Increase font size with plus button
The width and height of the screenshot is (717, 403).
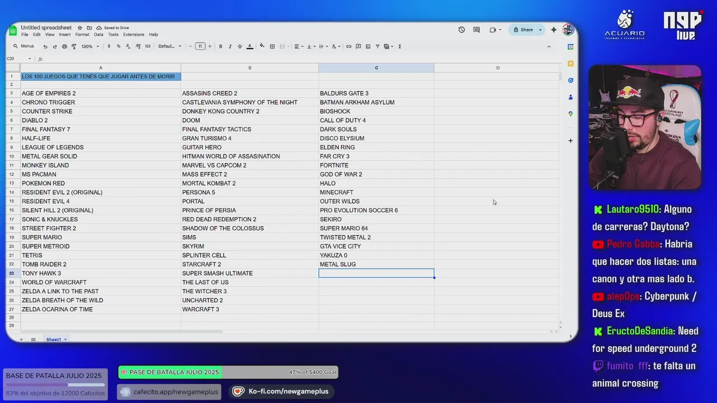coord(209,46)
